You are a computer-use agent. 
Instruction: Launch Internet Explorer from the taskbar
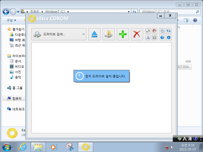click(x=23, y=147)
